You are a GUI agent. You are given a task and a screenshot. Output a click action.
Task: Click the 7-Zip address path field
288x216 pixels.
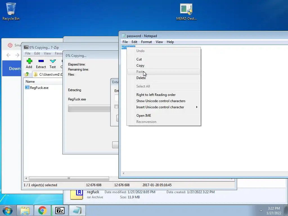point(48,74)
